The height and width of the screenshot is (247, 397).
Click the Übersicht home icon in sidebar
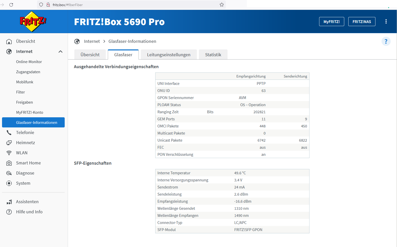[9, 41]
